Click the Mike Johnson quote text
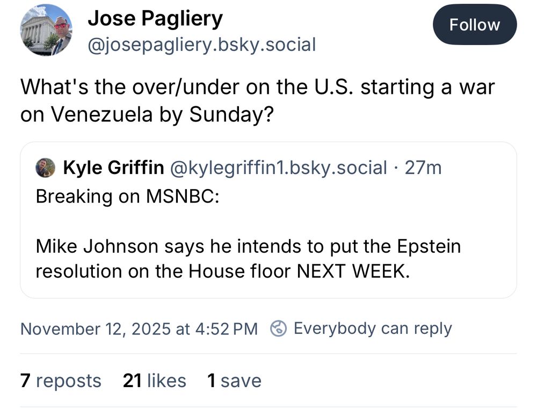Screen dimensions: 537x408 [248, 259]
